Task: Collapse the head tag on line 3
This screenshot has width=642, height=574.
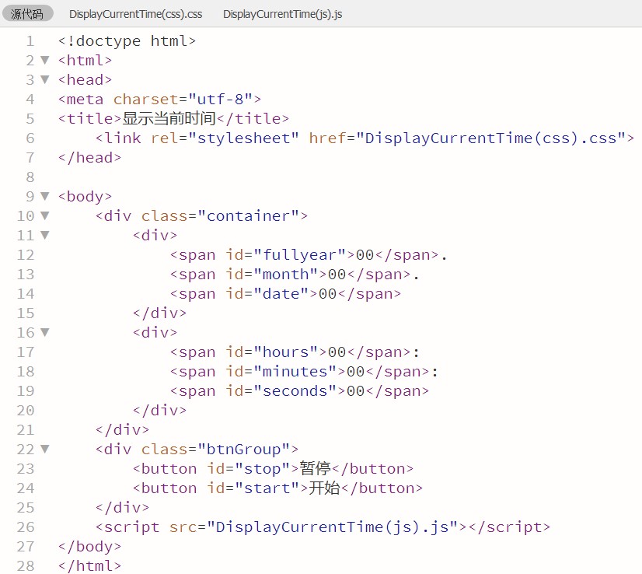Action: point(45,79)
